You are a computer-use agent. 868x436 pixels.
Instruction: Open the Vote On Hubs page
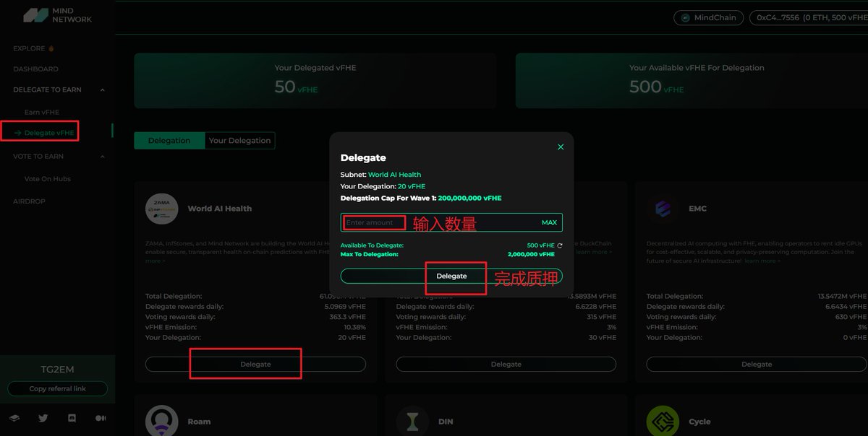48,178
